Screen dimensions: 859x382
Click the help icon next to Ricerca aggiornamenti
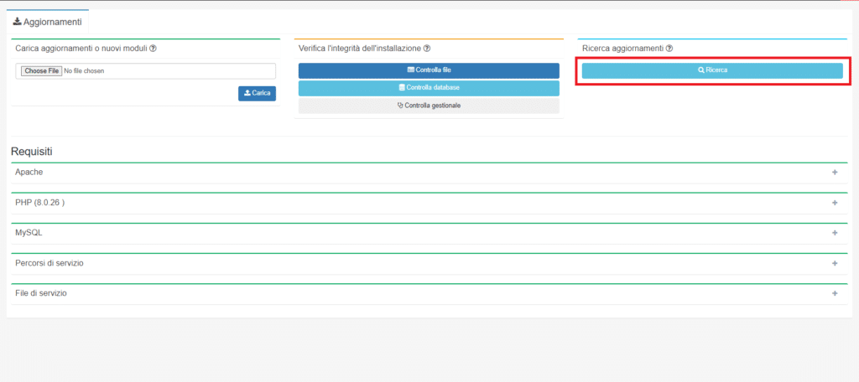[x=669, y=49]
